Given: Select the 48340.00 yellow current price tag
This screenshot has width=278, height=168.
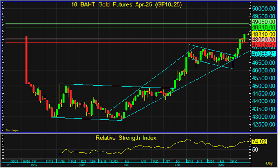Looking at the screenshot, I should 263,35.
